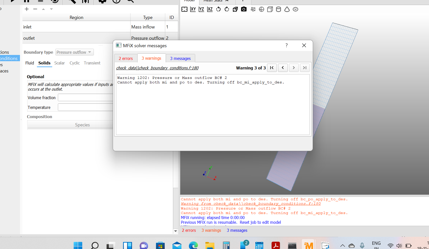Reset view with the fit-to-extents icon
Screen dimensions: 429x249
pos(184,9)
